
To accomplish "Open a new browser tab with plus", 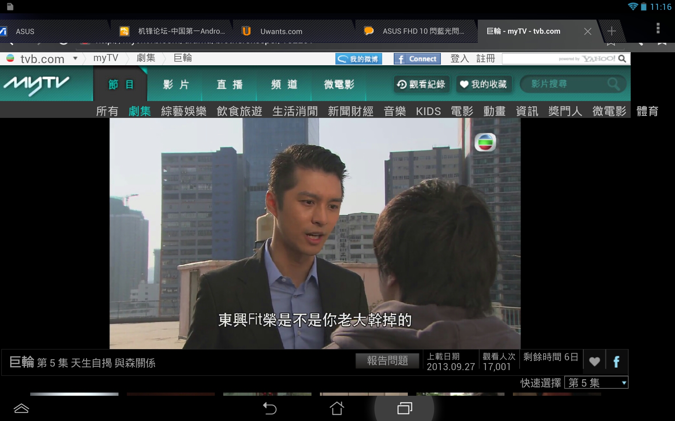I will coord(611,31).
